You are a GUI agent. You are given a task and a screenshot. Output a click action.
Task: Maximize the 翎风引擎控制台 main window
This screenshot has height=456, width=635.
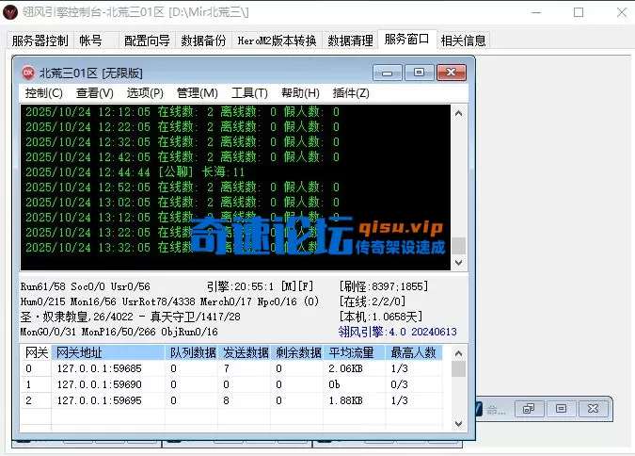click(579, 12)
